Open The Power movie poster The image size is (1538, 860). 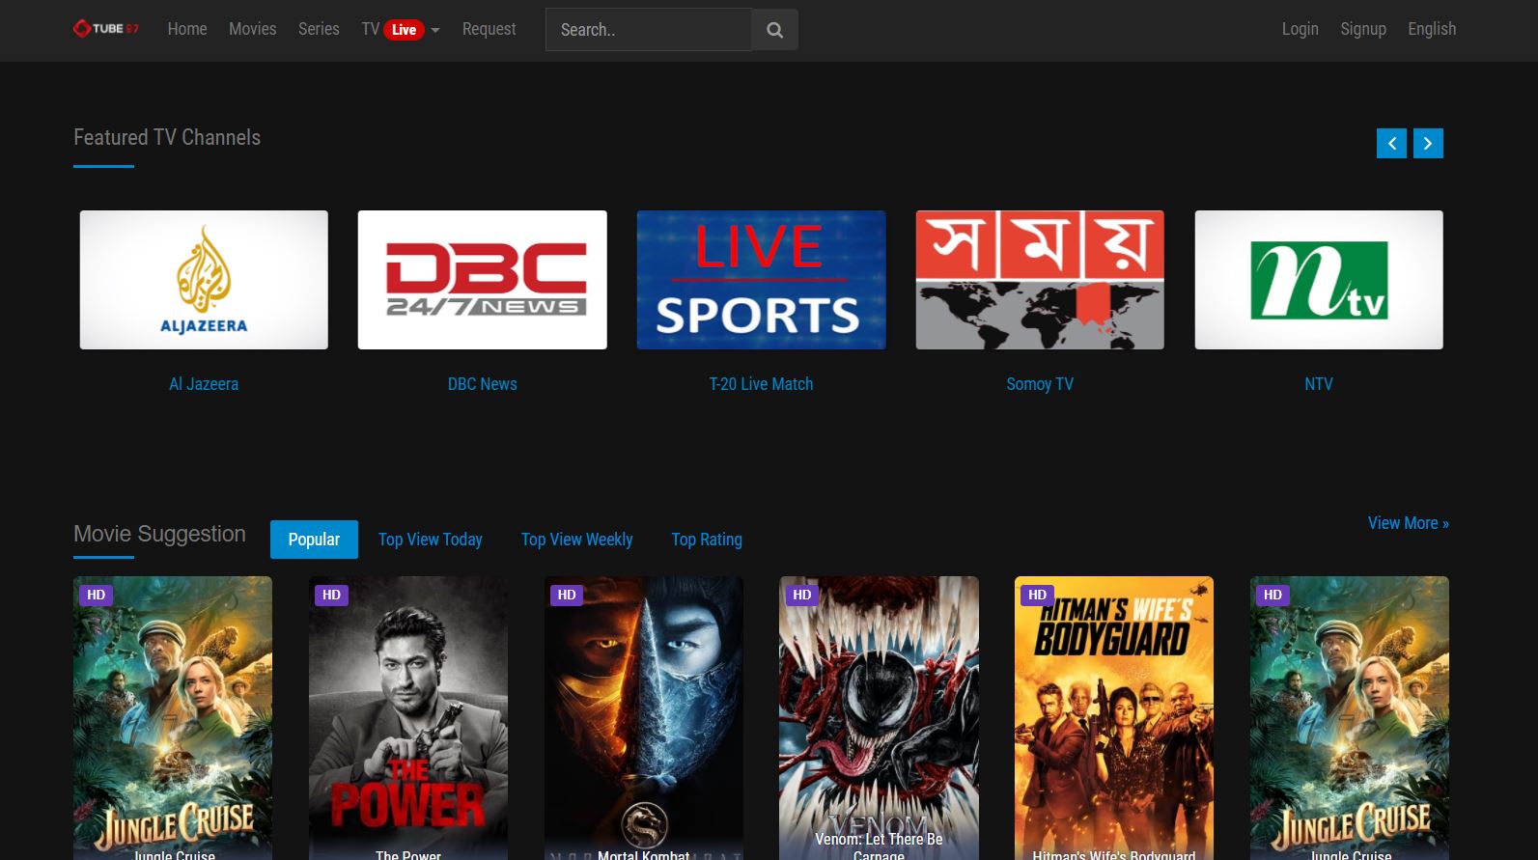coord(408,718)
